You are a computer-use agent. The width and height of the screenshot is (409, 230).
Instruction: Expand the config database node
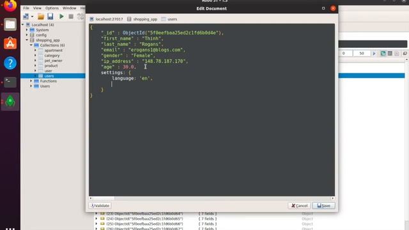[27, 34]
